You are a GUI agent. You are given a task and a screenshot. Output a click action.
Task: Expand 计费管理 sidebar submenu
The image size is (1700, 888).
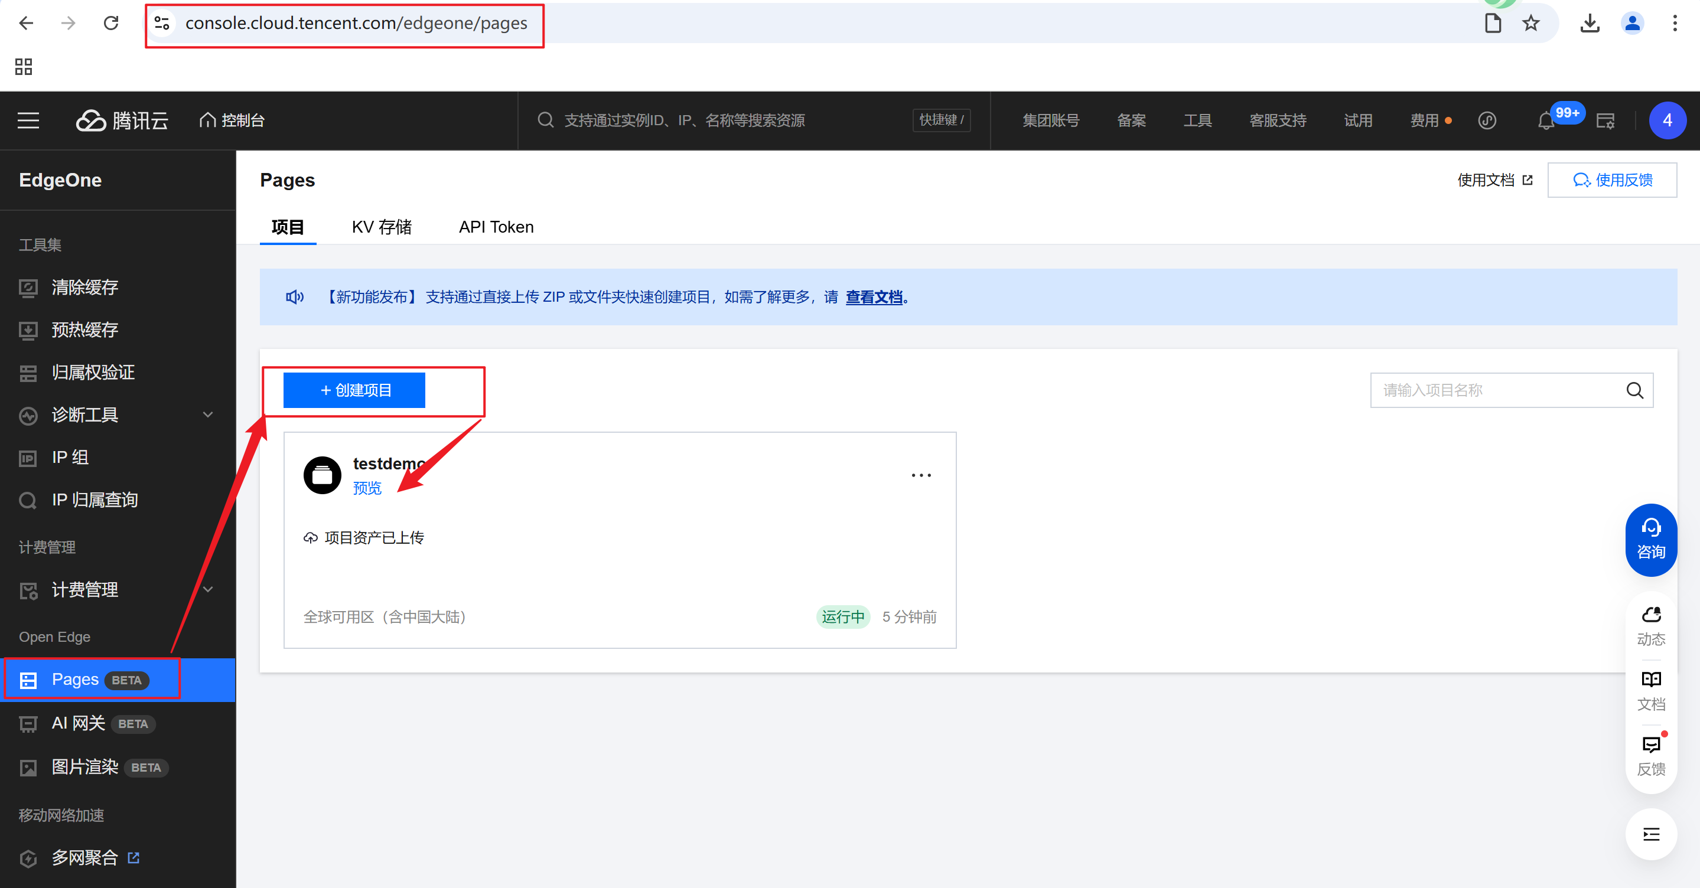pos(208,589)
